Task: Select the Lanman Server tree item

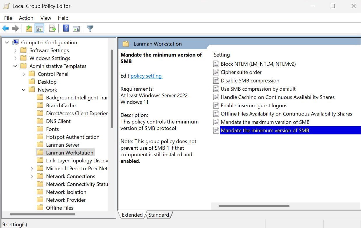Action: [63, 144]
